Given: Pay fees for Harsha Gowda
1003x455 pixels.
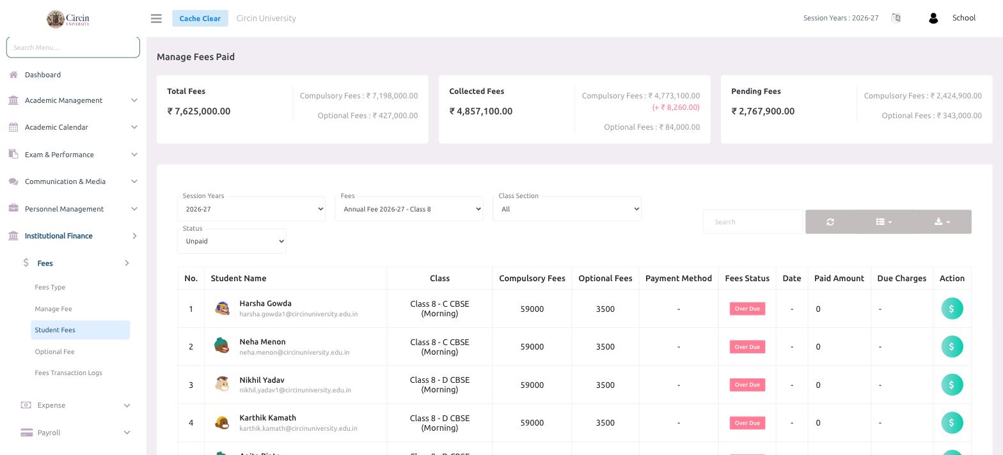Looking at the screenshot, I should 952,309.
